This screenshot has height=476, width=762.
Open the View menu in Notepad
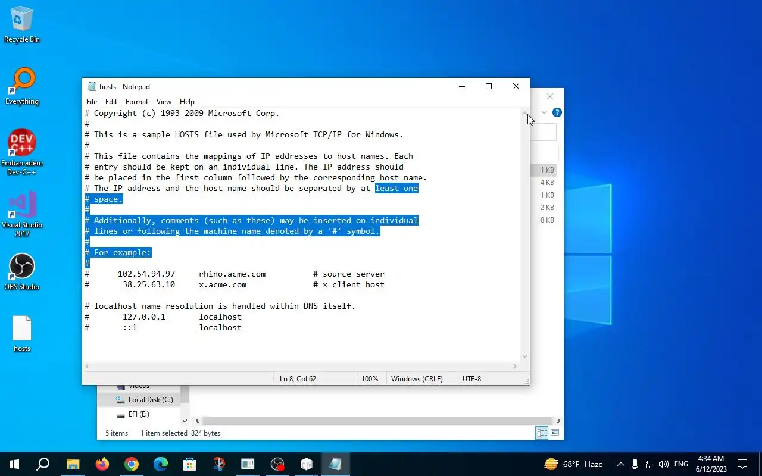tap(164, 102)
